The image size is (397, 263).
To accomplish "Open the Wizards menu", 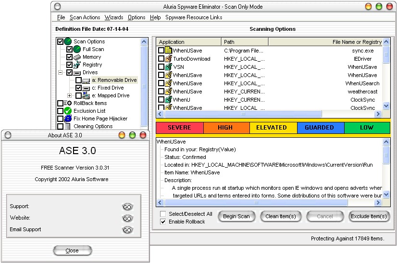I will pos(114,17).
